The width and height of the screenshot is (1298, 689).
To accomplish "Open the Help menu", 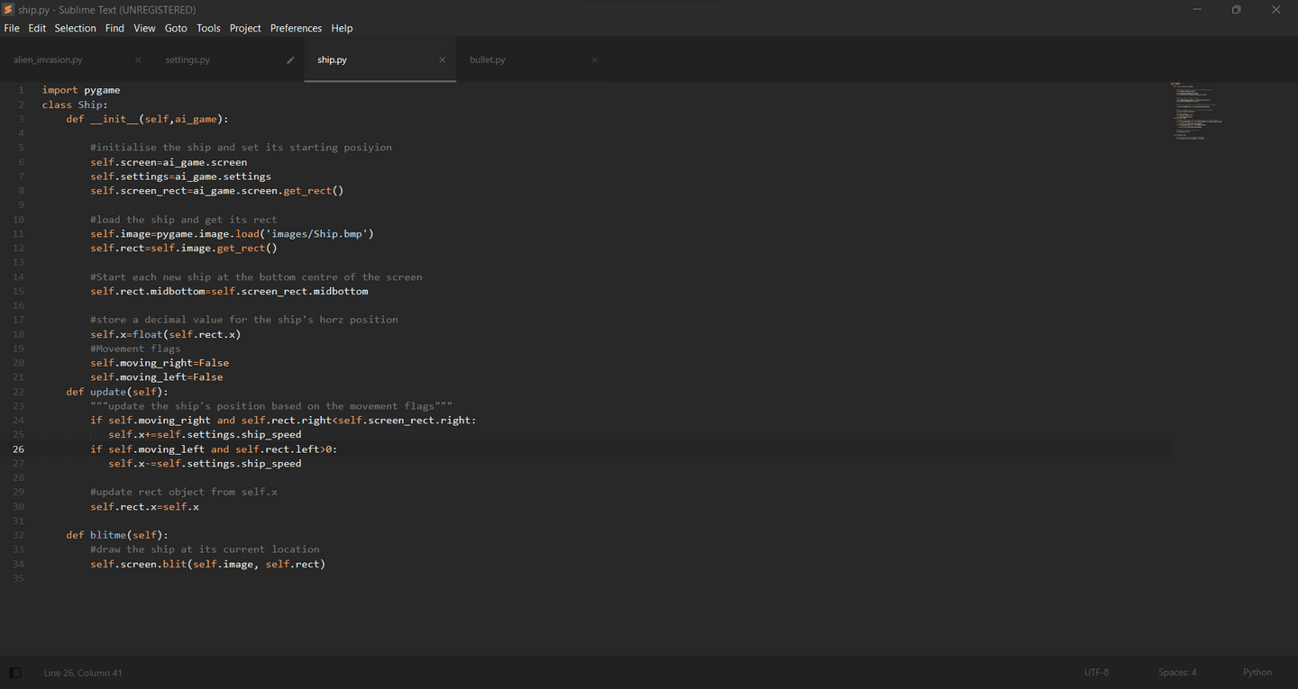I will 342,28.
